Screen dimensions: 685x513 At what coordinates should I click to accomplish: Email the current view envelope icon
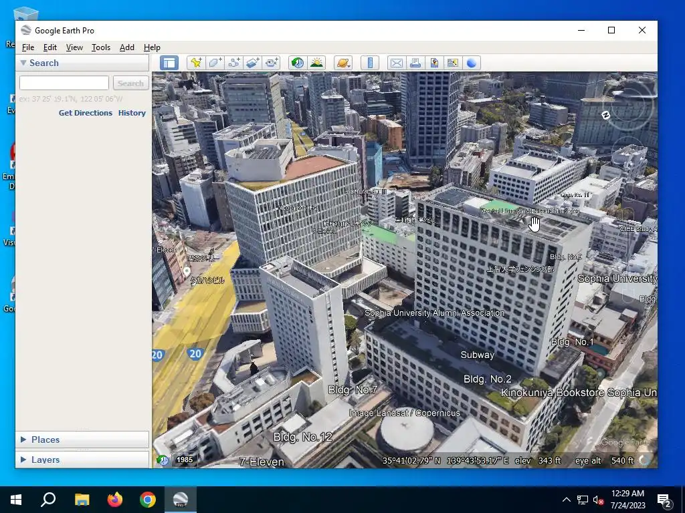coord(396,63)
